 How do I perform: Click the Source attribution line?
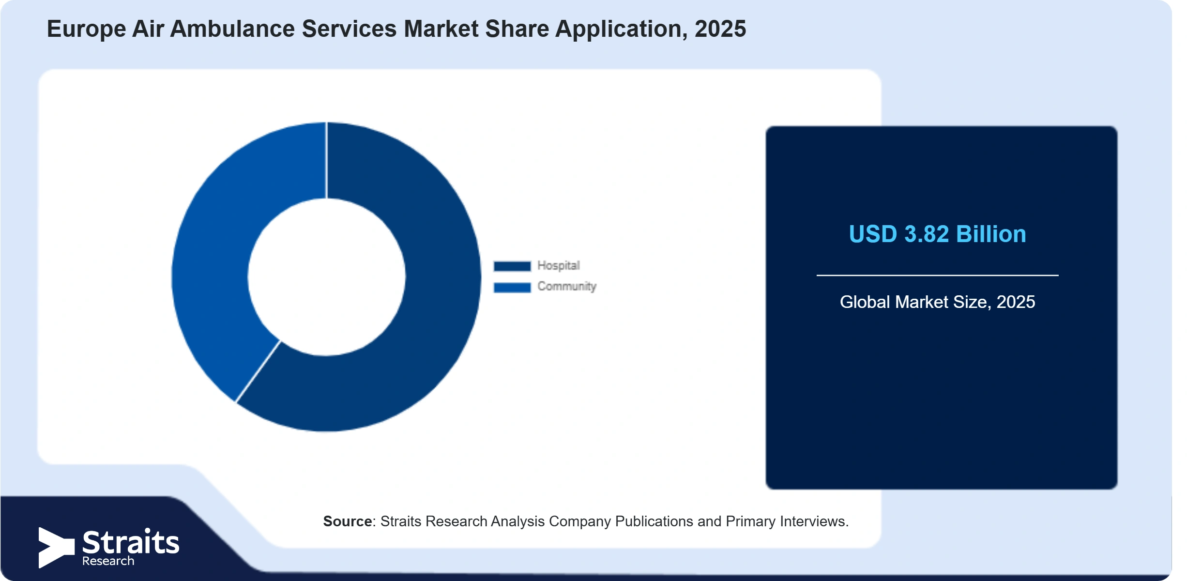586,521
